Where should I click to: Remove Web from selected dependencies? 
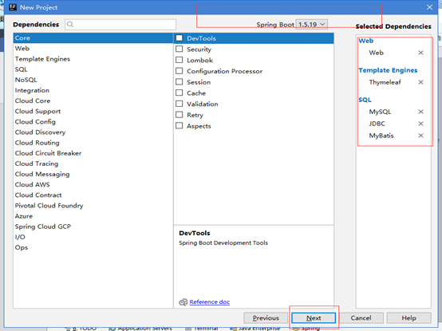[x=420, y=53]
